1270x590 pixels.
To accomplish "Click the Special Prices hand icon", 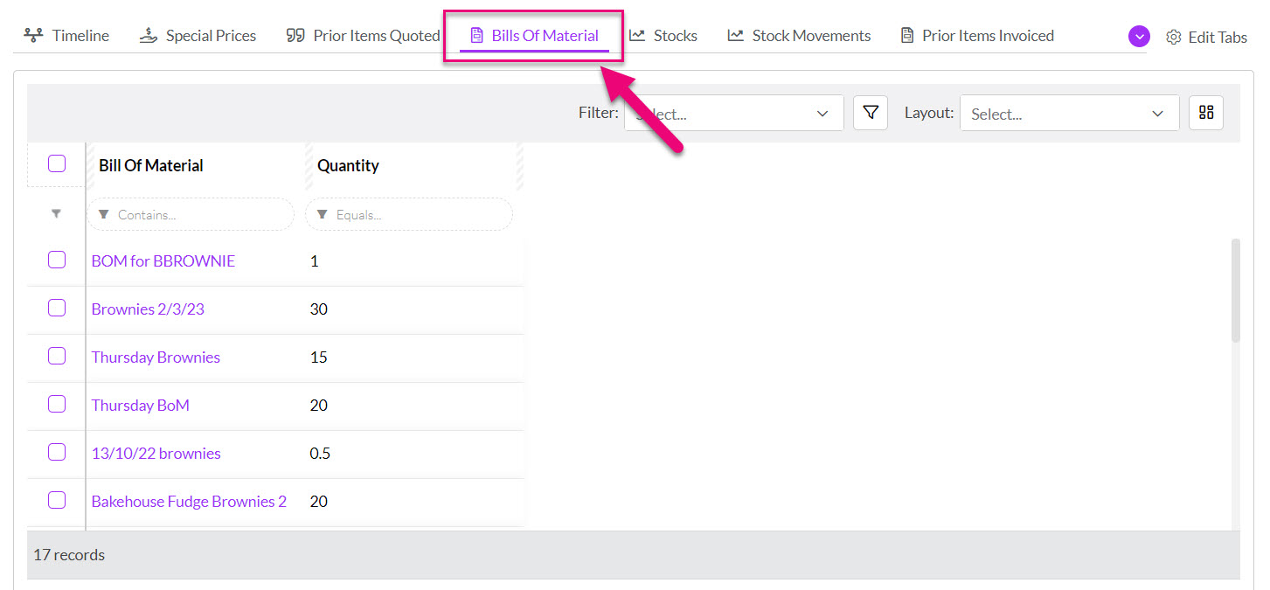I will pos(148,36).
